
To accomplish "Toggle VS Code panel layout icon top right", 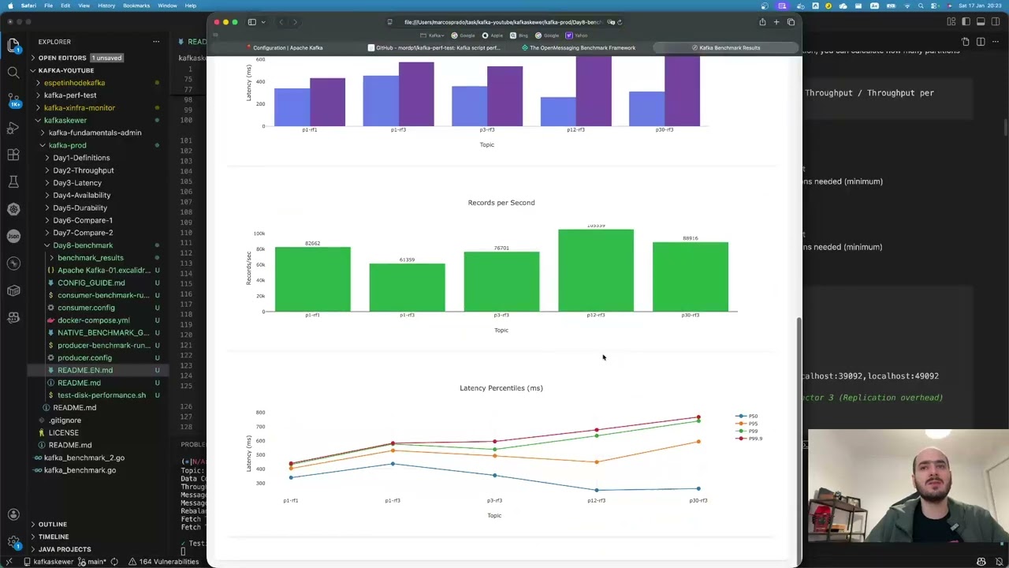I will (981, 22).
